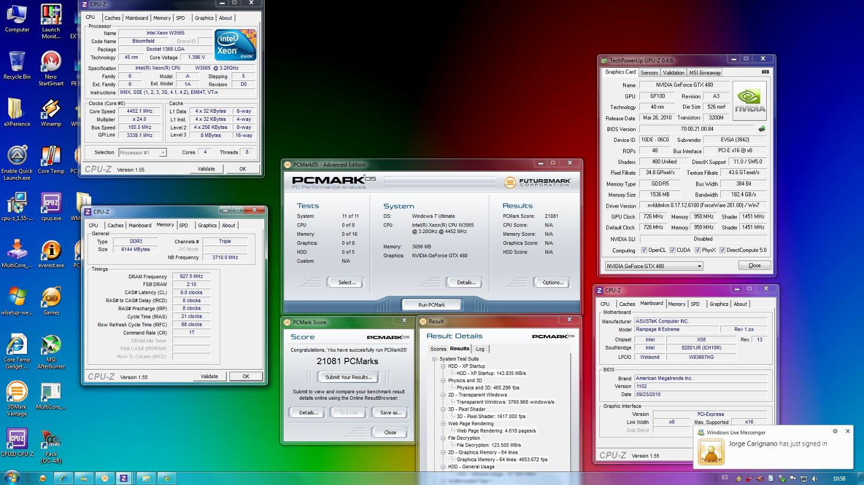Click Validate in the CPU-Z Memory window
Screen dimensions: 864x485
click(x=210, y=377)
